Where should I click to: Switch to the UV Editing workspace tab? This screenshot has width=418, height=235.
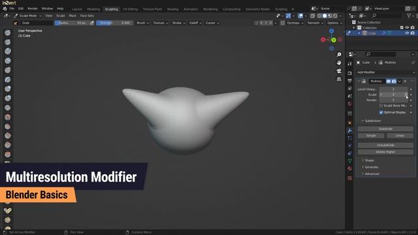pyautogui.click(x=131, y=9)
